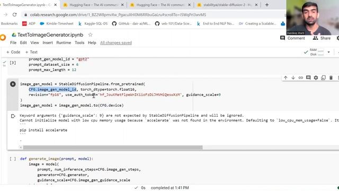Viewport: 339px width, 191px height.
Task: Add a comment to the cell
Action: [x=308, y=78]
